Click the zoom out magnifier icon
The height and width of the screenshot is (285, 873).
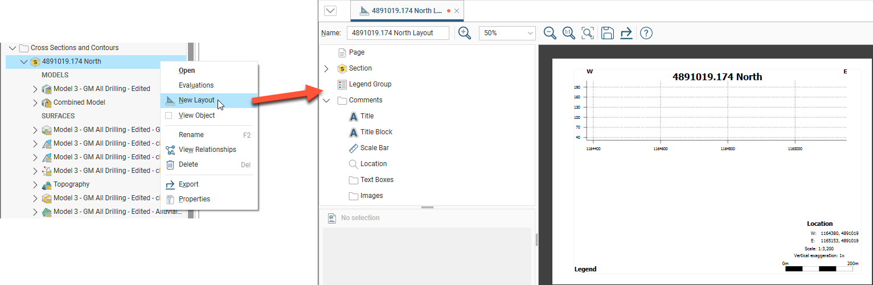[x=550, y=33]
